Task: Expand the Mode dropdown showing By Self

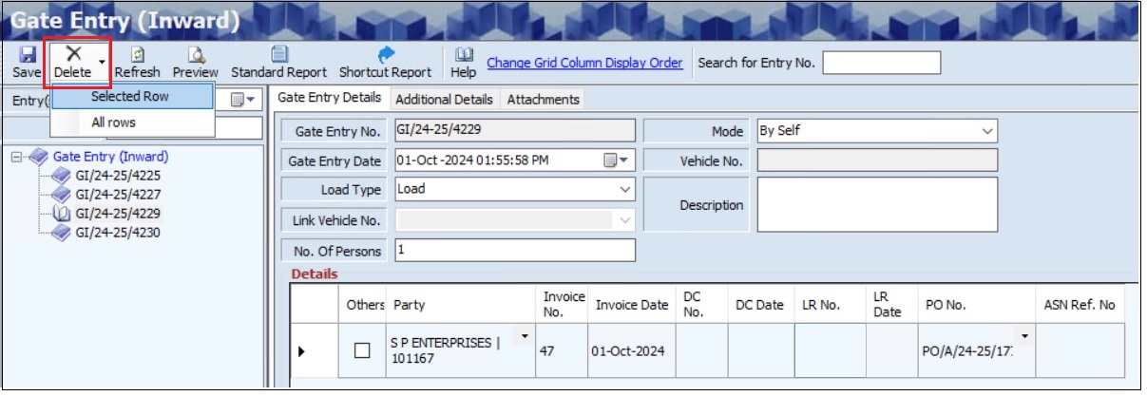Action: pos(987,131)
